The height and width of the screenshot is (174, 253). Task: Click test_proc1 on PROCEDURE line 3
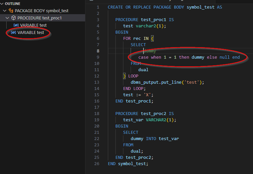(153, 20)
